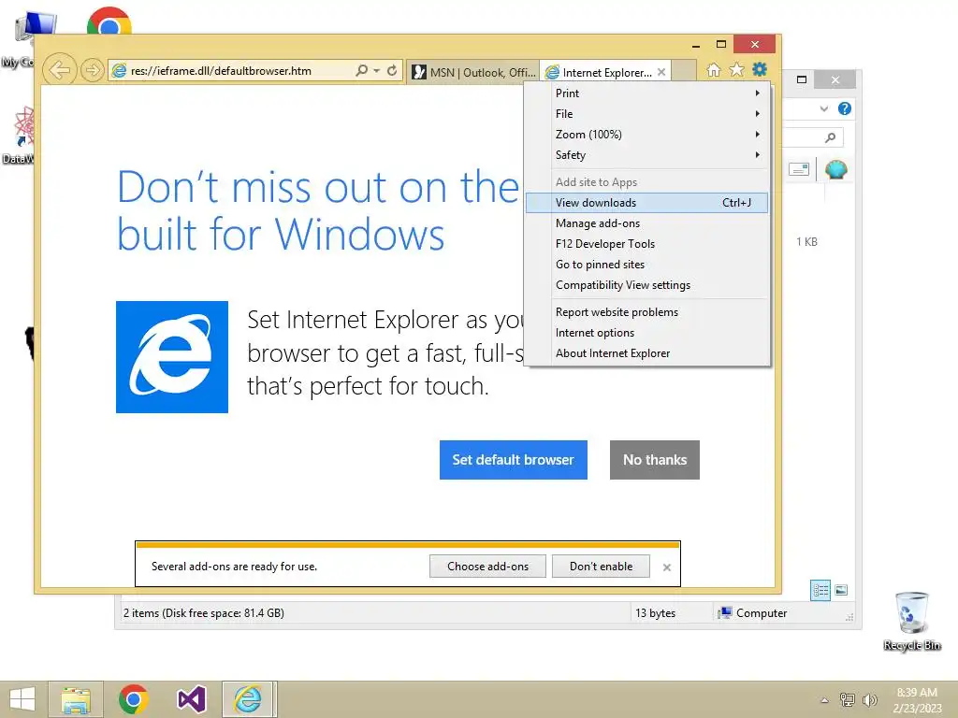Open the address bar autocomplete dropdown arrow
The image size is (958, 718).
point(376,71)
